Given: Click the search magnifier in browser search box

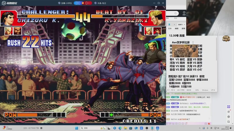Looking at the screenshot, I should (x=175, y=13).
